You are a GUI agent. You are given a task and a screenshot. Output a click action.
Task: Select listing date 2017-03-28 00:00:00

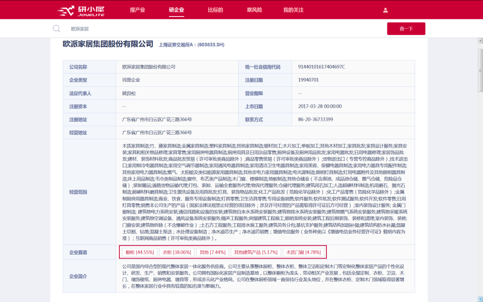pyautogui.click(x=320, y=106)
